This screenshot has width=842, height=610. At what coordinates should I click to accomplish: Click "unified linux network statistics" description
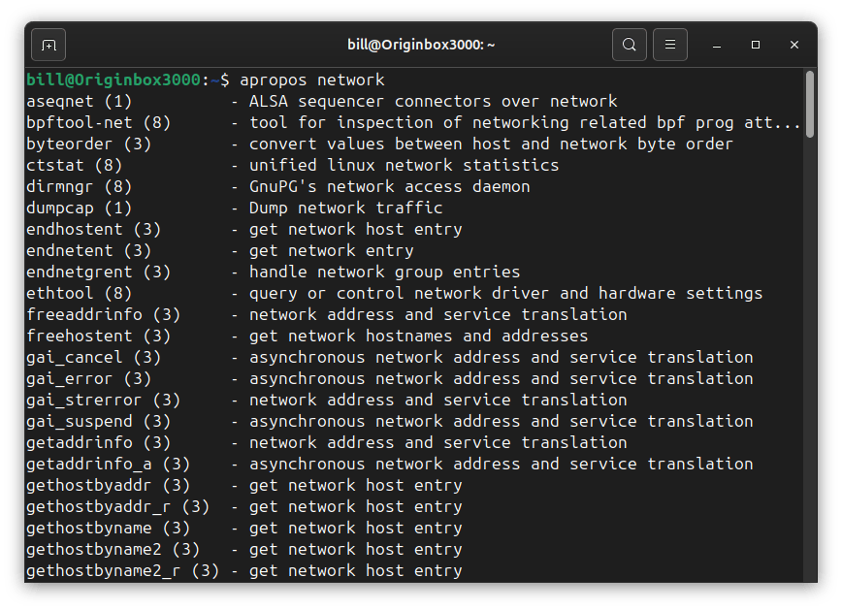click(x=404, y=165)
